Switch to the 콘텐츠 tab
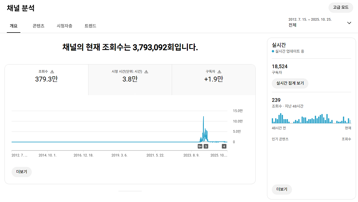 pos(39,26)
